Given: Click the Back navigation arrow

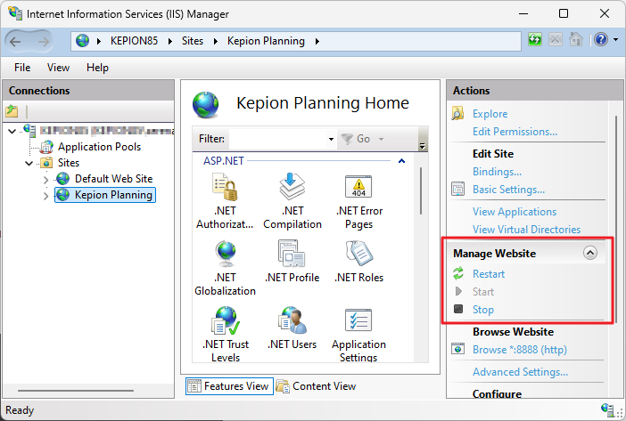Looking at the screenshot, I should pos(15,42).
